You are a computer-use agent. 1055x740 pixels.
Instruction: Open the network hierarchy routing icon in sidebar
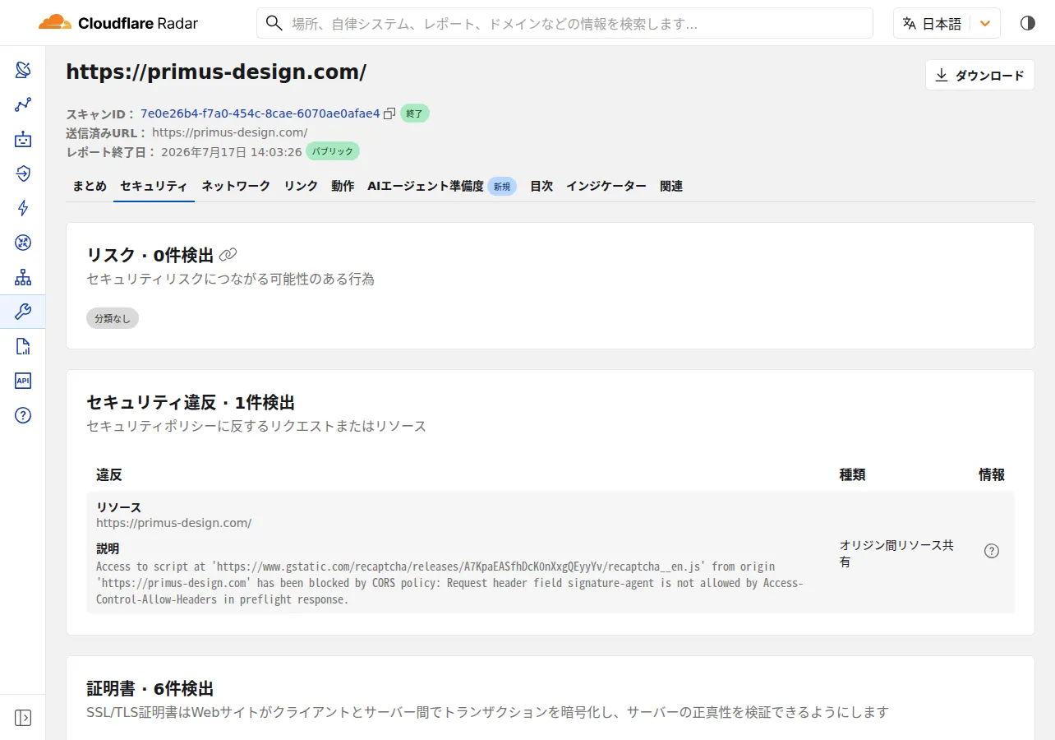(23, 277)
